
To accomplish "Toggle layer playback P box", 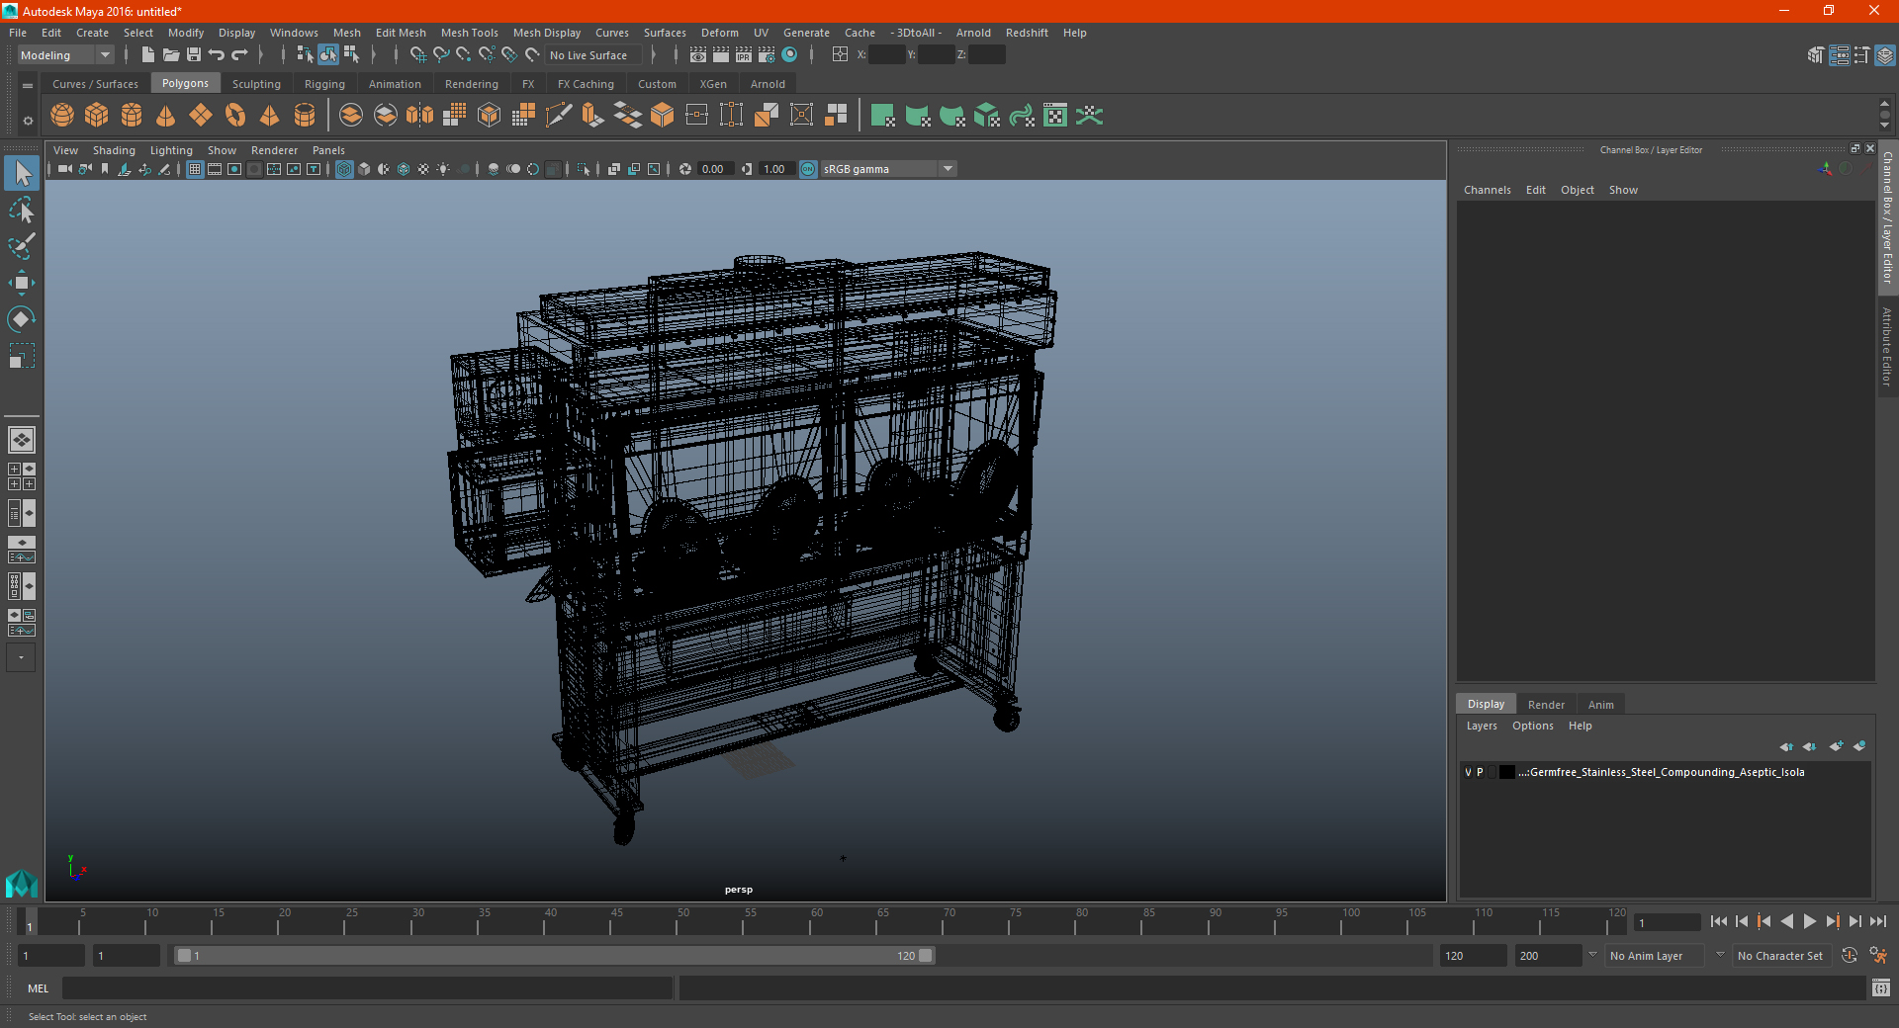I will [1480, 772].
